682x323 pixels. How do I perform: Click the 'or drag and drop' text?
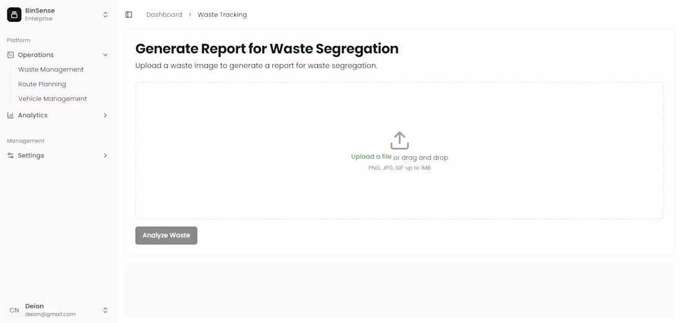pos(420,157)
